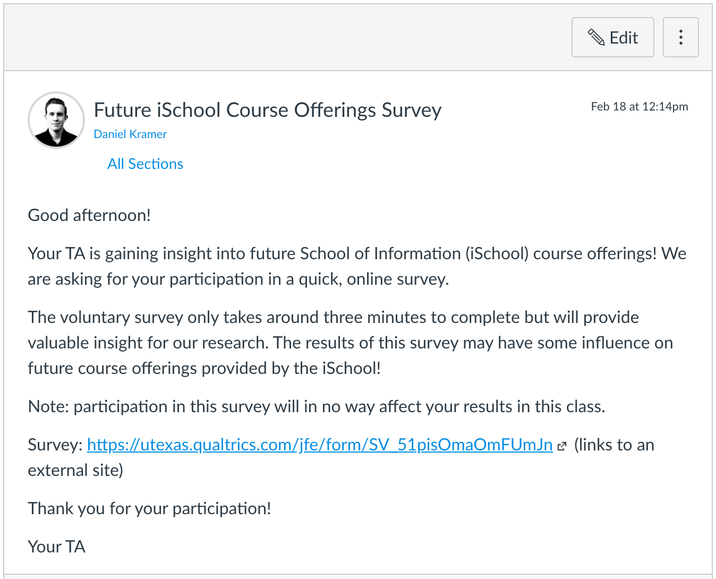The height and width of the screenshot is (579, 716).
Task: Click the word "Edit" in the toolbar button
Action: pyautogui.click(x=624, y=38)
